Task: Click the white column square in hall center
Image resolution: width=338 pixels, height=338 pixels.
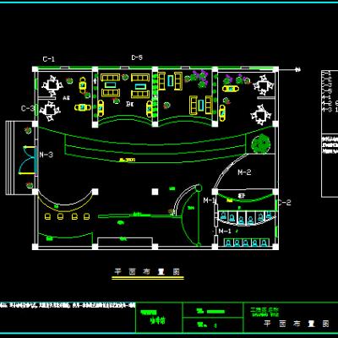Action: click(155, 192)
